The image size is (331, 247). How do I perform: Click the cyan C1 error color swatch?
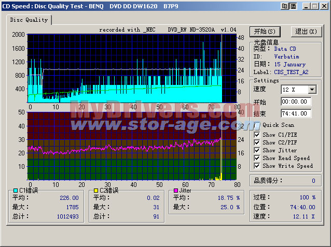tap(16, 191)
